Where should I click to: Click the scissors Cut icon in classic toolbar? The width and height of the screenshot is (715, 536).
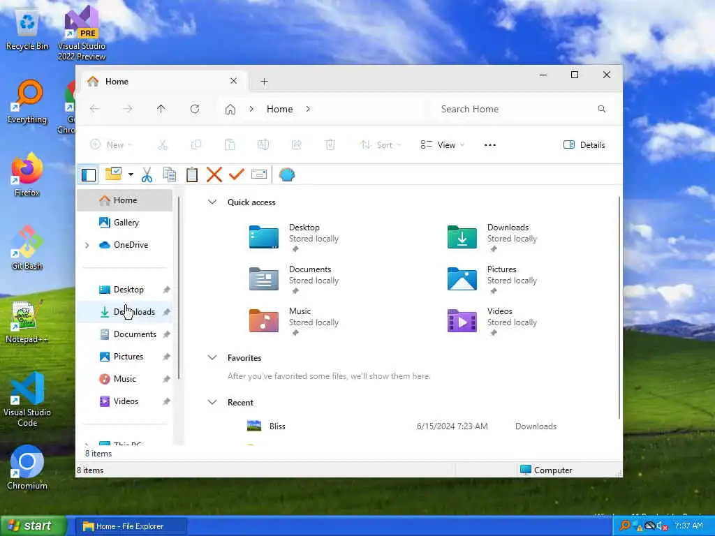[147, 174]
